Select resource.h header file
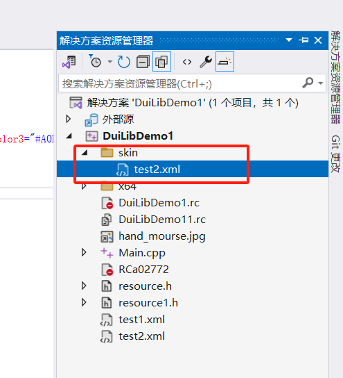 click(146, 286)
